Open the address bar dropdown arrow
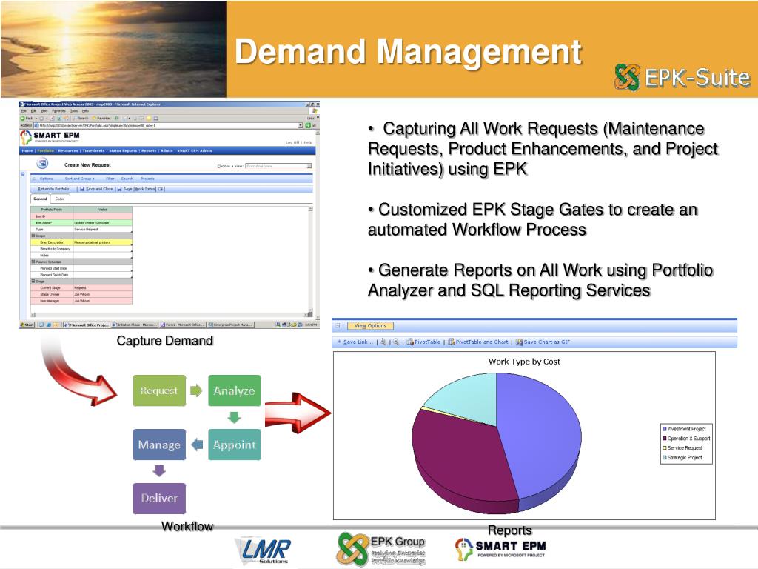The image size is (758, 569). point(301,125)
